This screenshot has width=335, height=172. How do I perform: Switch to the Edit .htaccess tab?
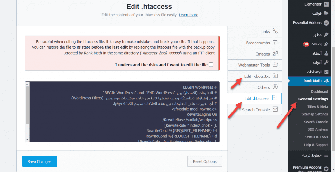(257, 98)
